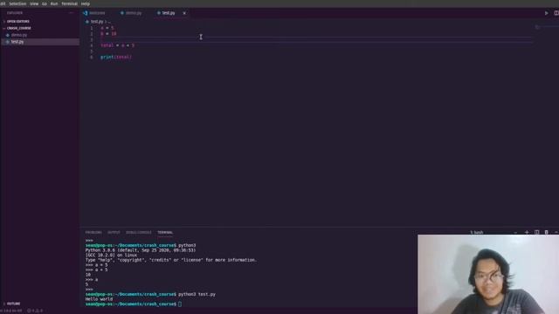
Task: Click the errors and warnings status indicator
Action: click(35, 311)
